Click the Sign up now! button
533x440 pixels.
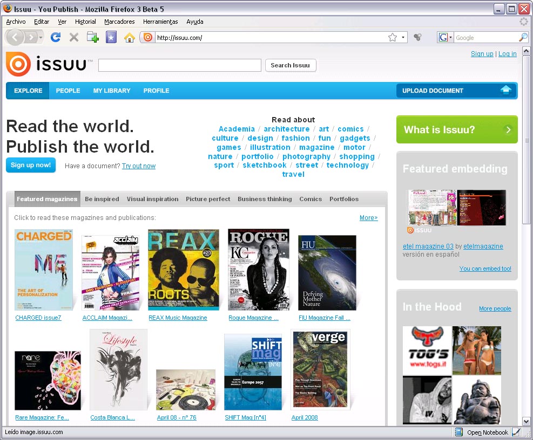click(31, 165)
